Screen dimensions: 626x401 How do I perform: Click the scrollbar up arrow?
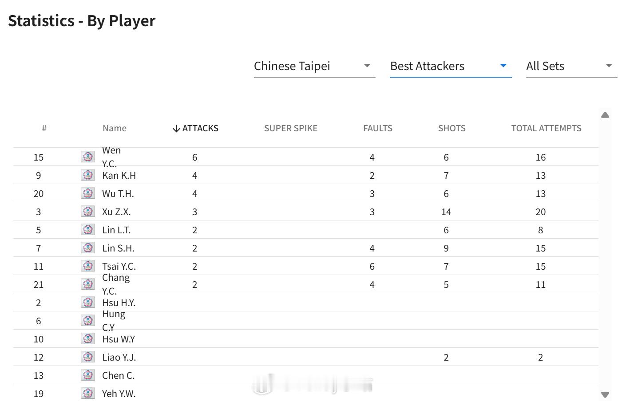(605, 115)
